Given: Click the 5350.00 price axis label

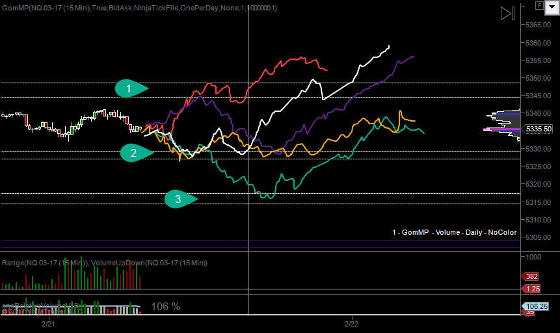Looking at the screenshot, I should click(539, 78).
